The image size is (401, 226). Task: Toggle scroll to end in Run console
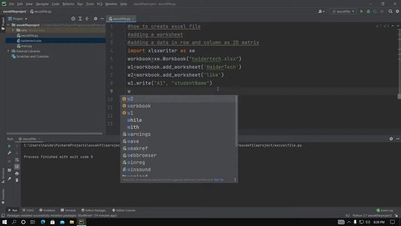coord(17,167)
